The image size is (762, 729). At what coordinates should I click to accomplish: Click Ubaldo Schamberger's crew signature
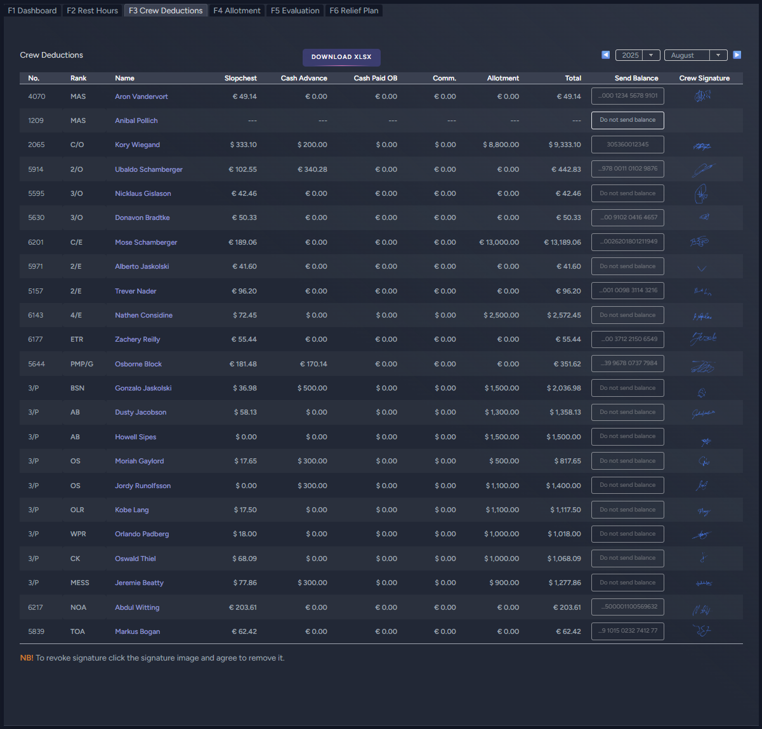702,169
